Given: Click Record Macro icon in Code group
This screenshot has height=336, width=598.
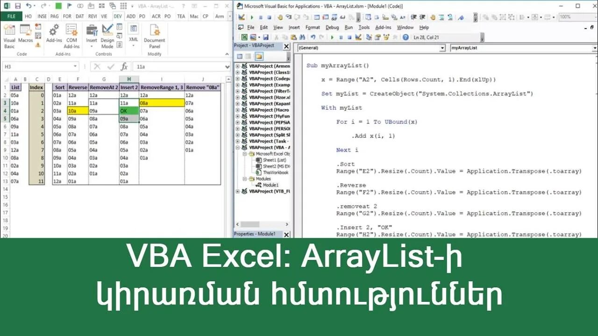Looking at the screenshot, I should tap(38, 27).
